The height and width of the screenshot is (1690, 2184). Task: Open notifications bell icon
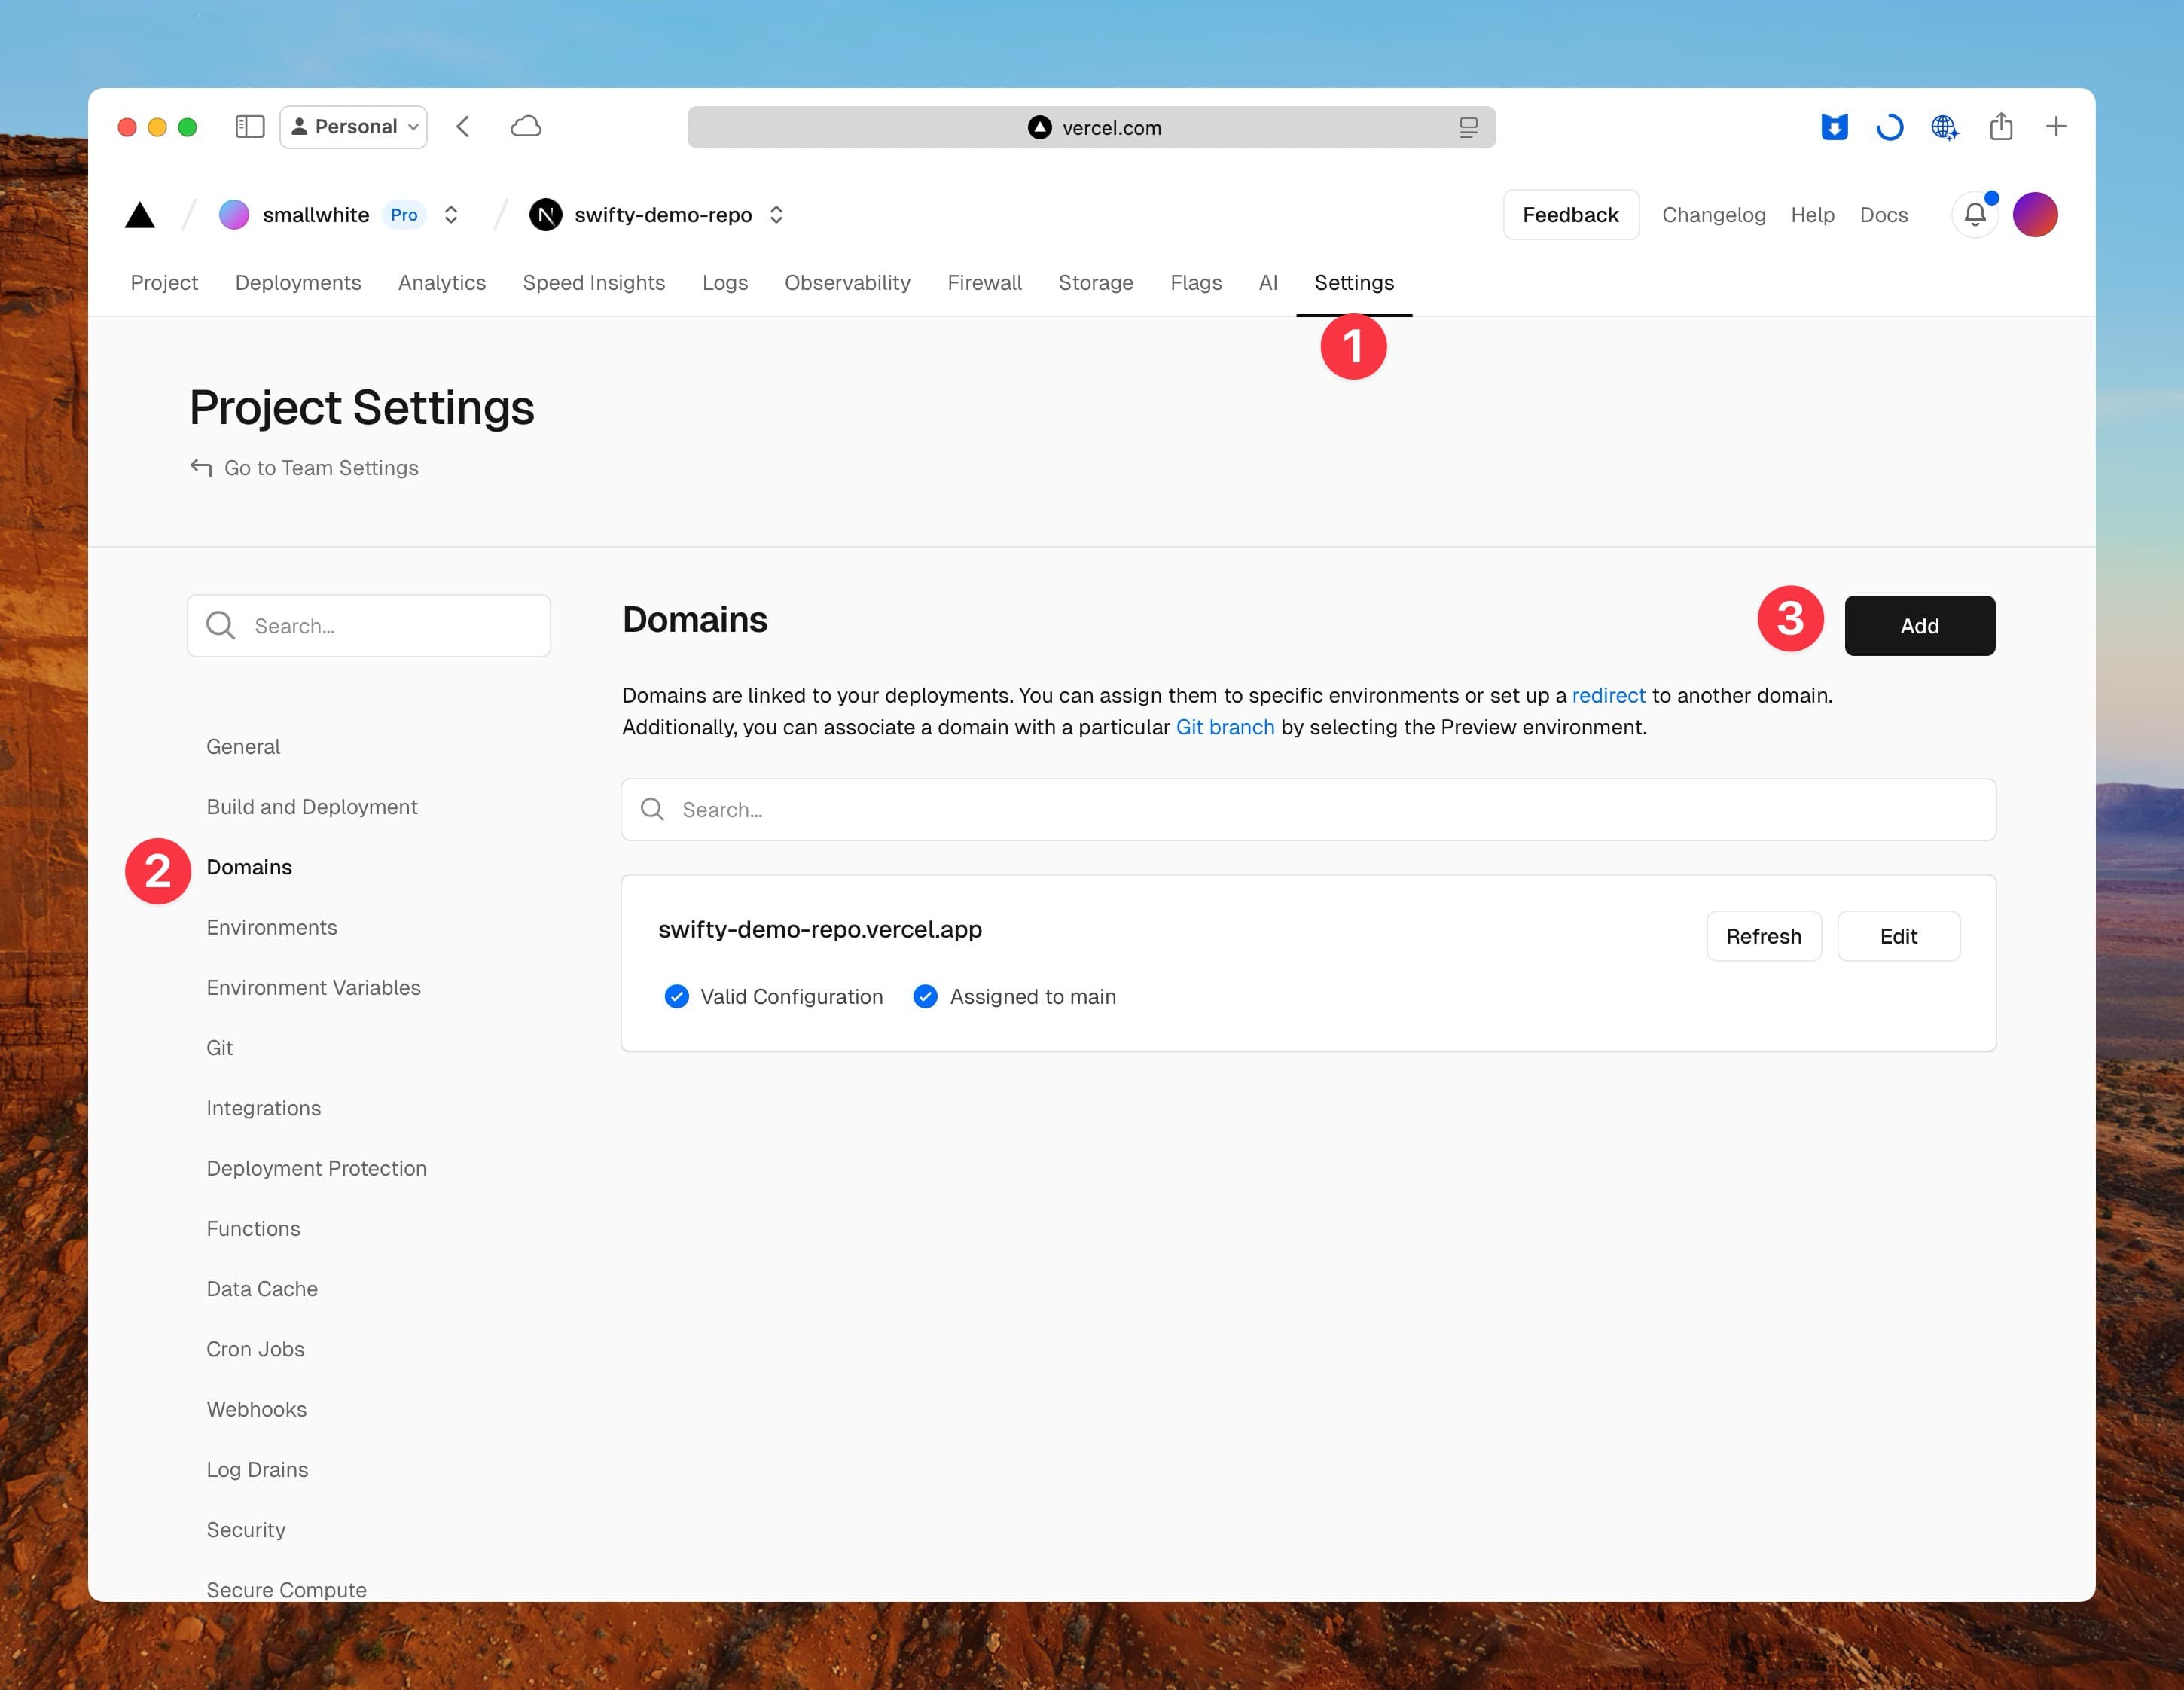(1975, 214)
